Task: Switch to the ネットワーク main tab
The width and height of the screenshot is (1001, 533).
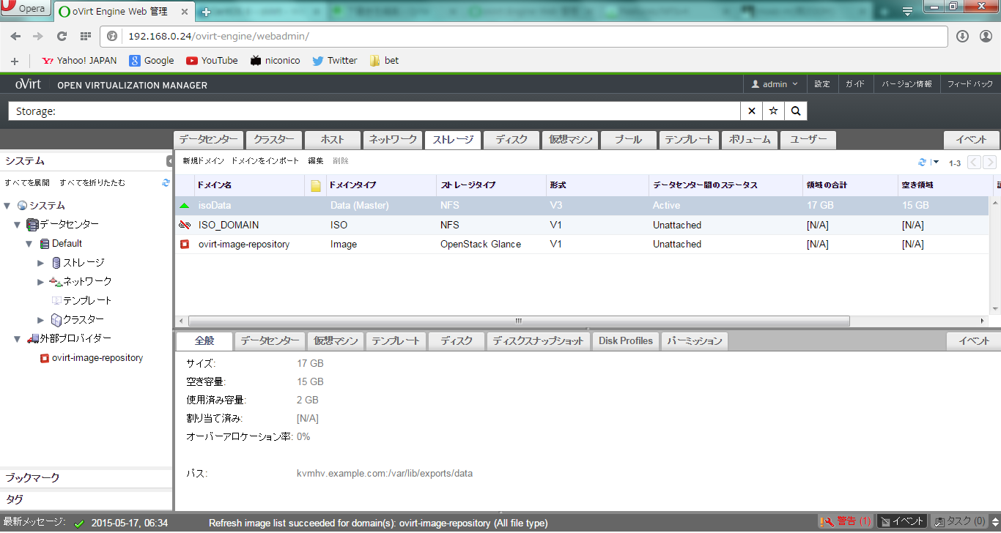Action: (393, 140)
